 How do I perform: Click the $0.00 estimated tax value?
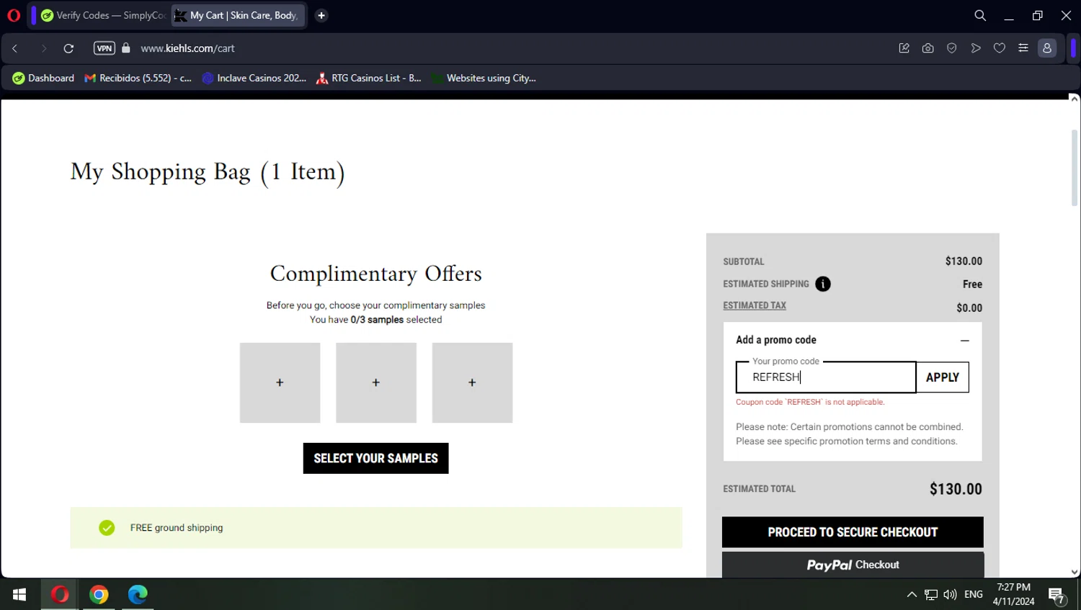coord(969,308)
